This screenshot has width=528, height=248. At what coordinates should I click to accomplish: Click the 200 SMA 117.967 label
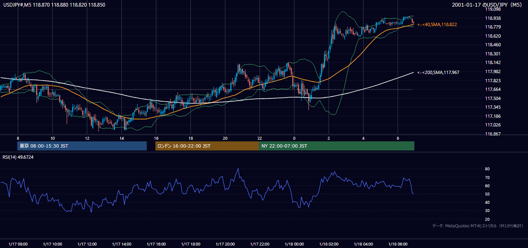[438, 72]
